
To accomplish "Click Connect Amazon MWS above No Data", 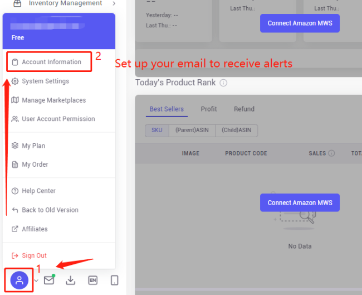I will coord(300,203).
